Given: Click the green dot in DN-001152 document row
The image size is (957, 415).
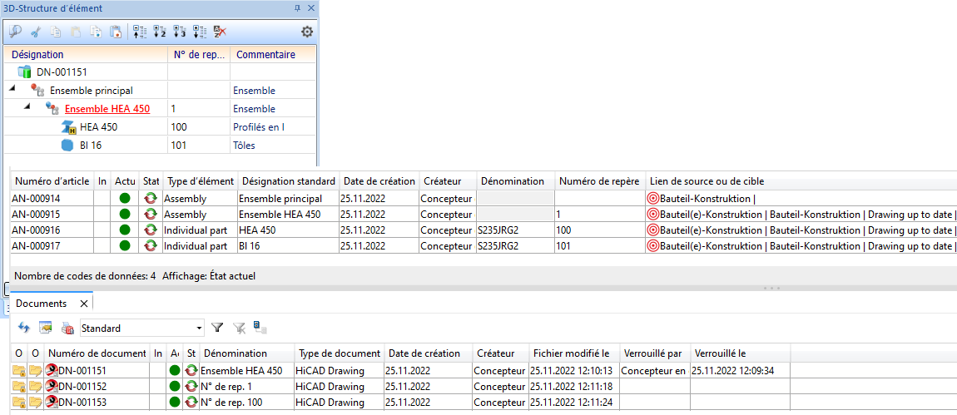Looking at the screenshot, I should [x=175, y=387].
